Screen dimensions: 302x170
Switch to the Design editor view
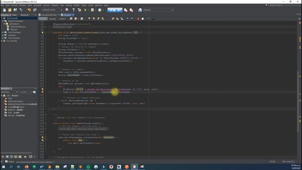click(52, 19)
